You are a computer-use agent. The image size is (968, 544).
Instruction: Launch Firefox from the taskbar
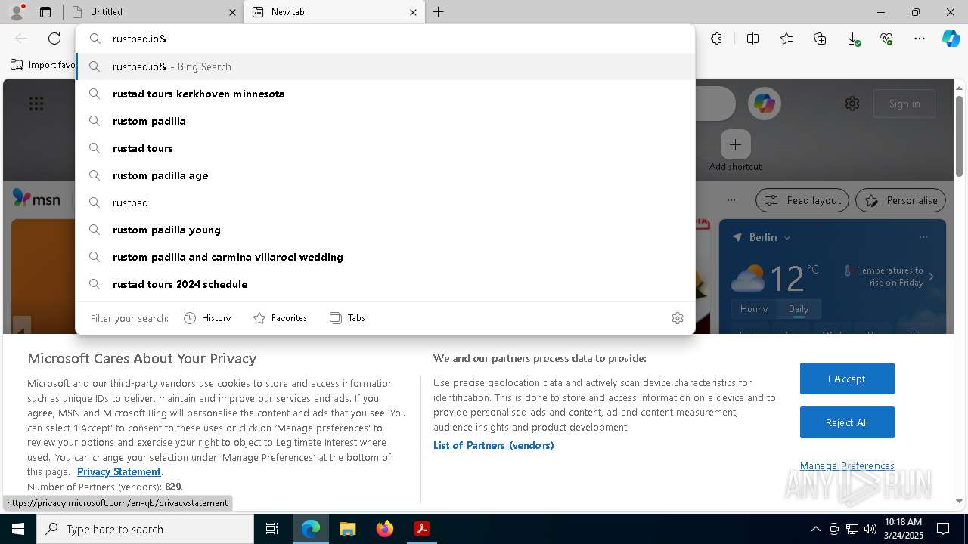pos(384,529)
